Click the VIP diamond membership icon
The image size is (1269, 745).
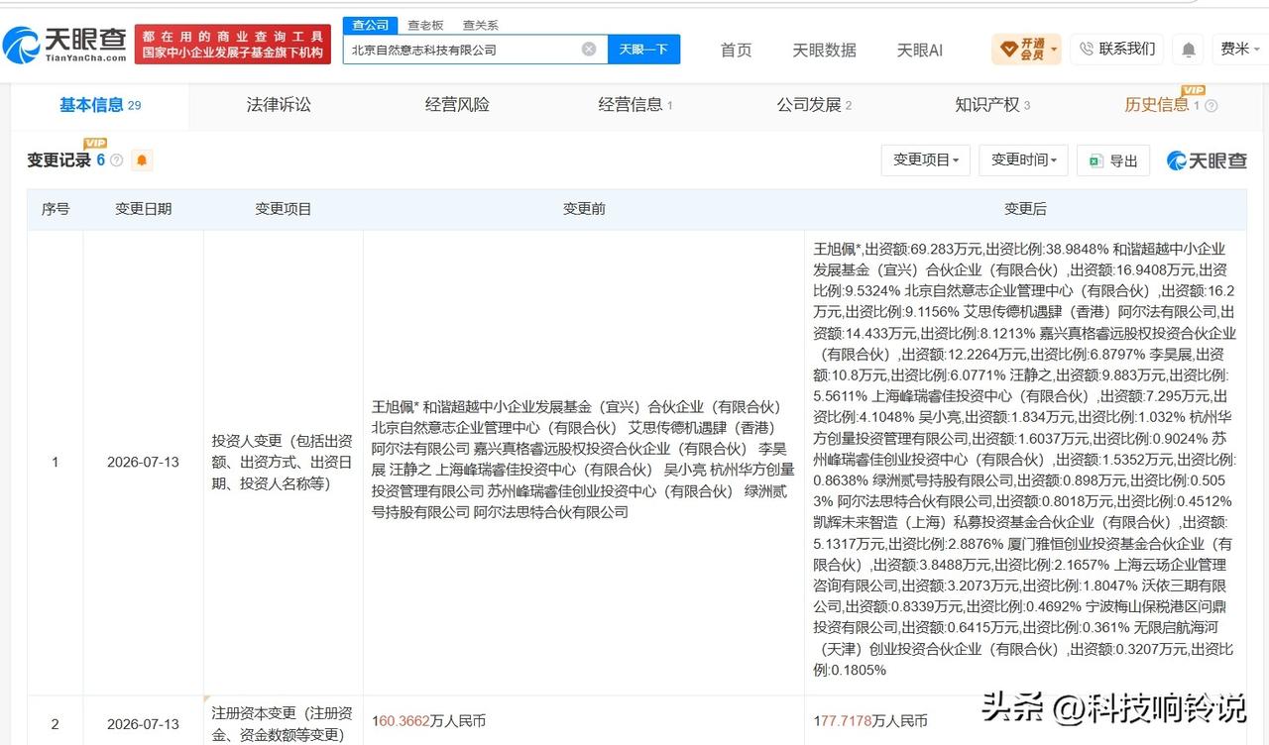[1008, 49]
